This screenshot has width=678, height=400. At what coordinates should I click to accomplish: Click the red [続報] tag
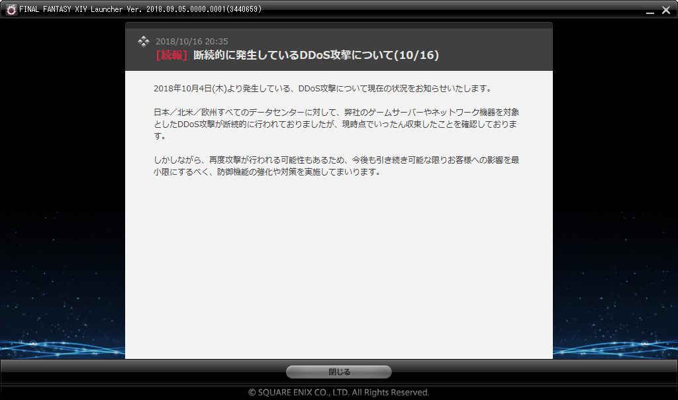pos(171,56)
